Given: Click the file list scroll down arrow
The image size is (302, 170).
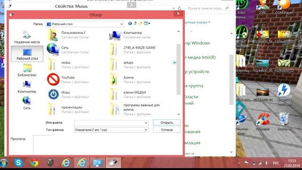Looking at the screenshot, I should [x=178, y=114].
